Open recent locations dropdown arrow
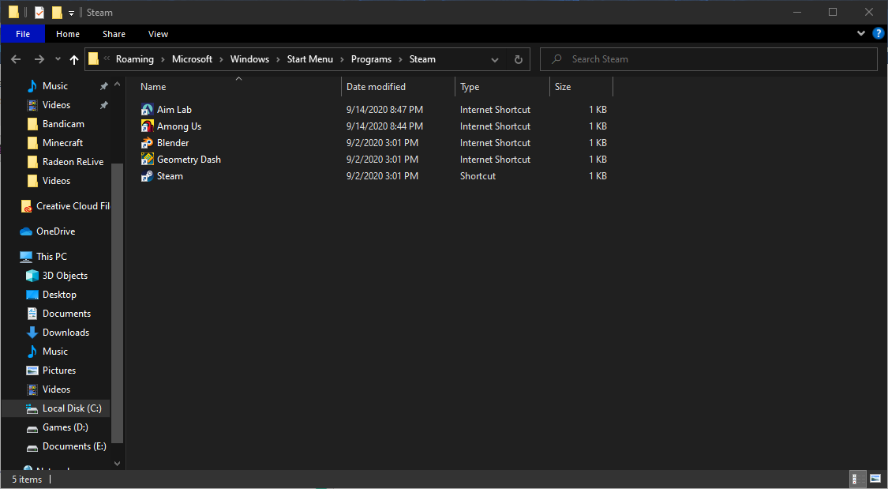Screen dimensions: 888x489 pos(58,59)
